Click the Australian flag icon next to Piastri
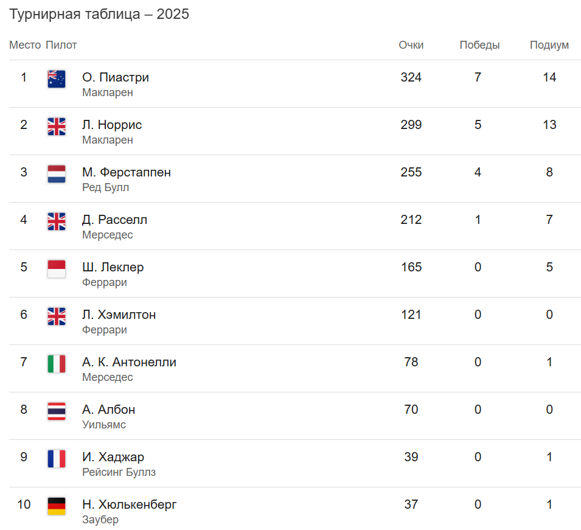 [57, 79]
